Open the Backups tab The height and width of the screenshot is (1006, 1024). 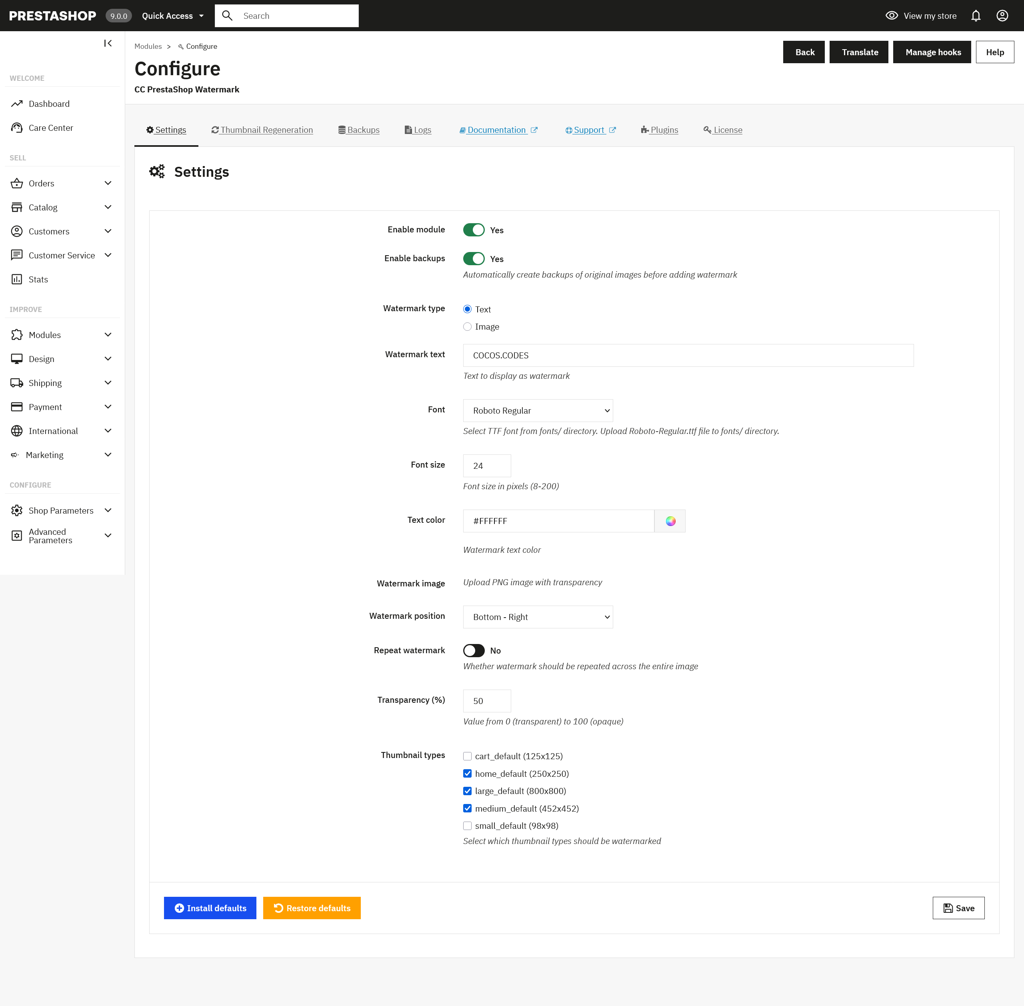pyautogui.click(x=359, y=130)
